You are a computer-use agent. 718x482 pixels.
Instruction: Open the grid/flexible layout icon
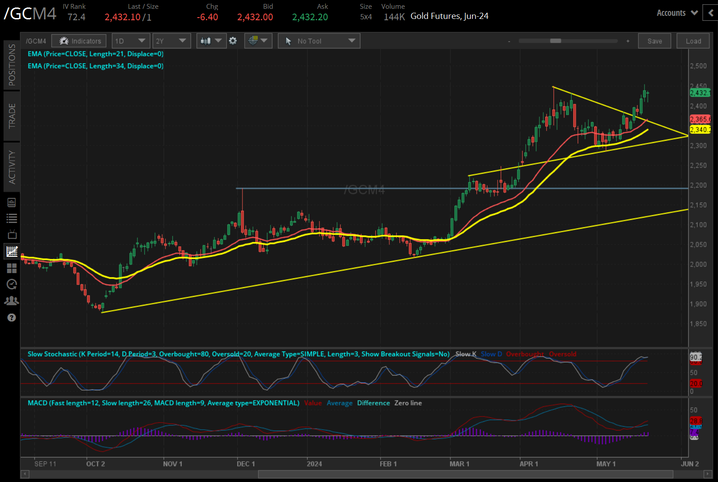click(12, 268)
